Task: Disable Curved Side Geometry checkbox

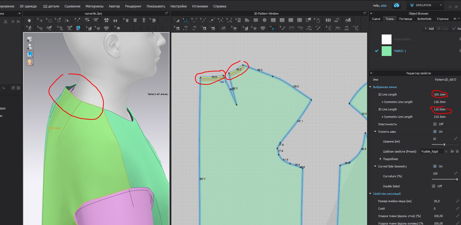Action: tap(435, 166)
